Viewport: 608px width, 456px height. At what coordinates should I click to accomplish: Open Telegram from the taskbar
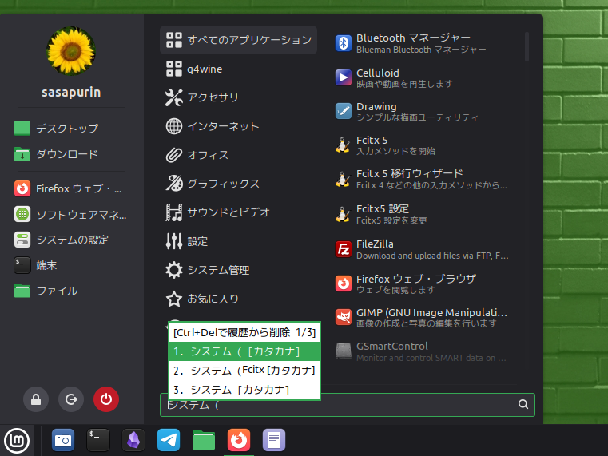[169, 439]
